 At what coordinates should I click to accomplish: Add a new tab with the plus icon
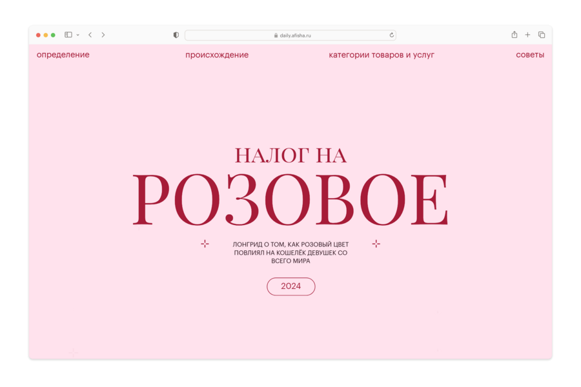tap(527, 35)
